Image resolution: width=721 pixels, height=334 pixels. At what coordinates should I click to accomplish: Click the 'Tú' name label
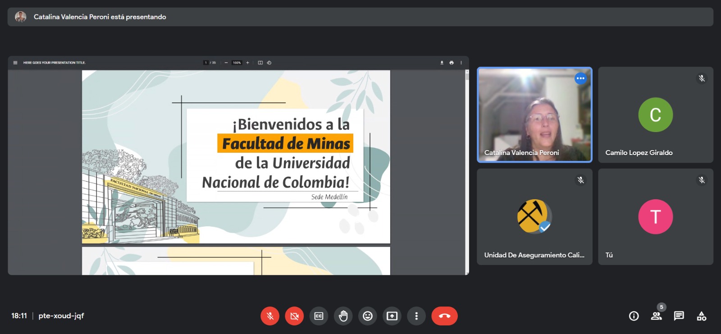(609, 255)
